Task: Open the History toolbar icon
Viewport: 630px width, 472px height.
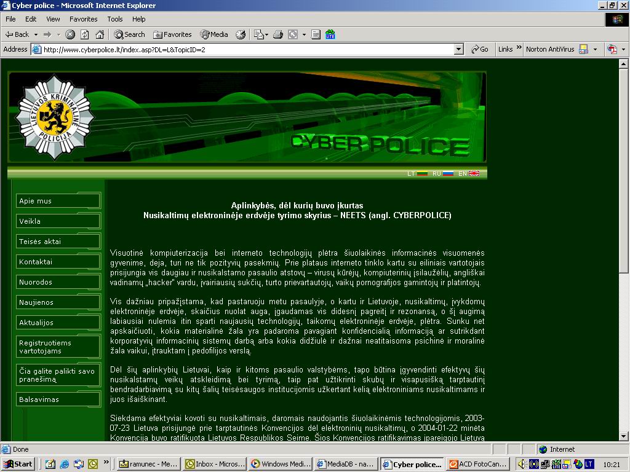Action: 241,34
